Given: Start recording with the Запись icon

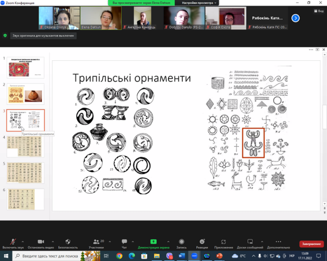Looking at the screenshot, I should click(x=181, y=241).
